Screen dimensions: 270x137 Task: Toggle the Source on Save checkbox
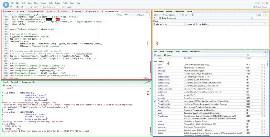[18, 15]
